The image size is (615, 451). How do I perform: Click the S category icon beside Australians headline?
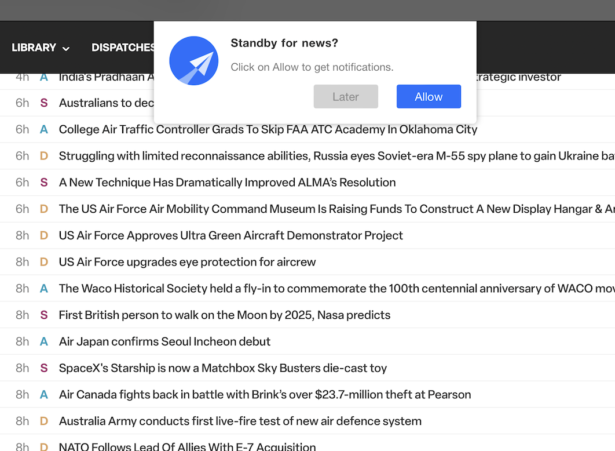[44, 103]
